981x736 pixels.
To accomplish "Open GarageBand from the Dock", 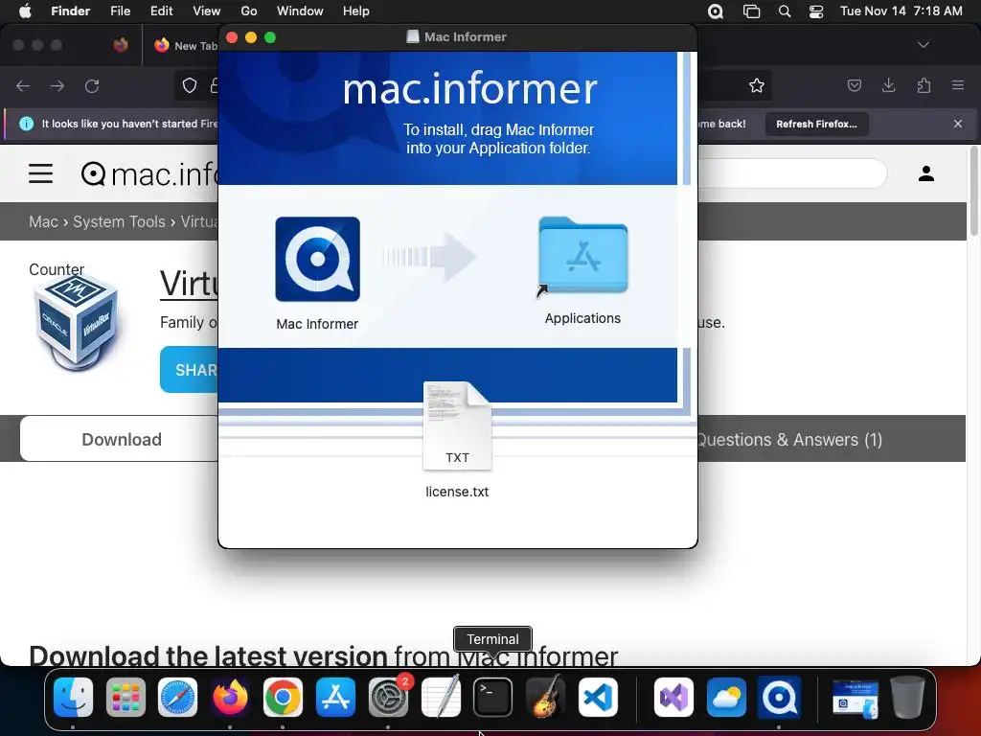I will click(545, 697).
